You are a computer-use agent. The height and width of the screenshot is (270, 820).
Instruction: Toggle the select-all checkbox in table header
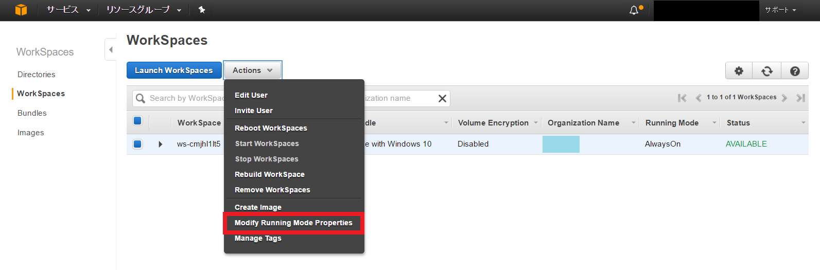pos(137,121)
